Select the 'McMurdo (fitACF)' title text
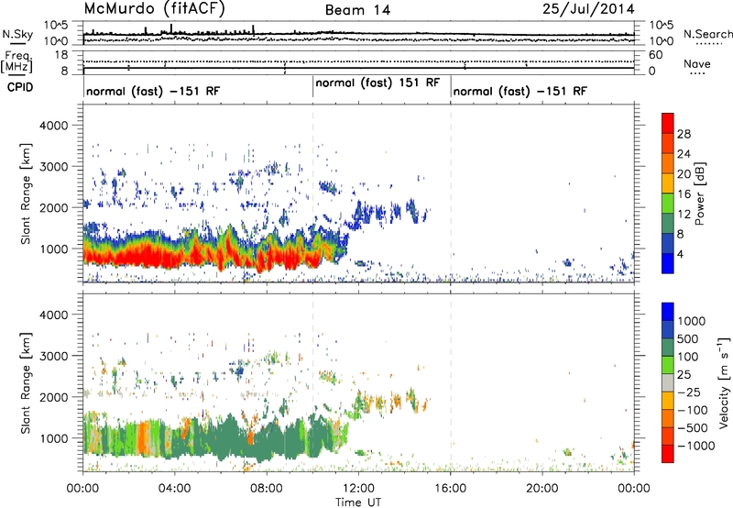 154,9
